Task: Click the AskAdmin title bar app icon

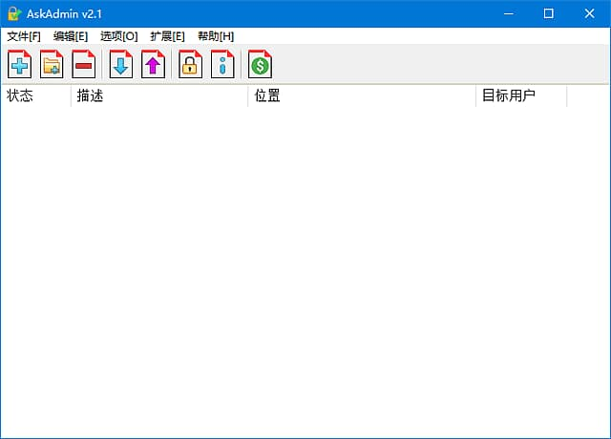Action: (14, 13)
